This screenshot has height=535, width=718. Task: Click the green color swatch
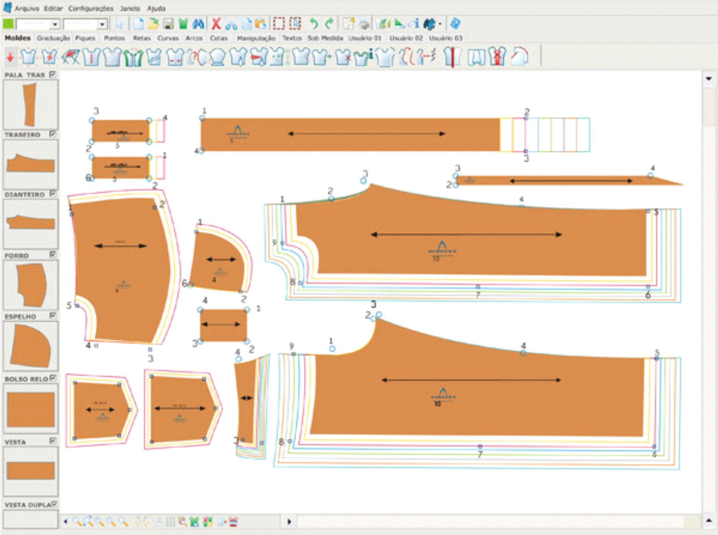click(x=8, y=24)
